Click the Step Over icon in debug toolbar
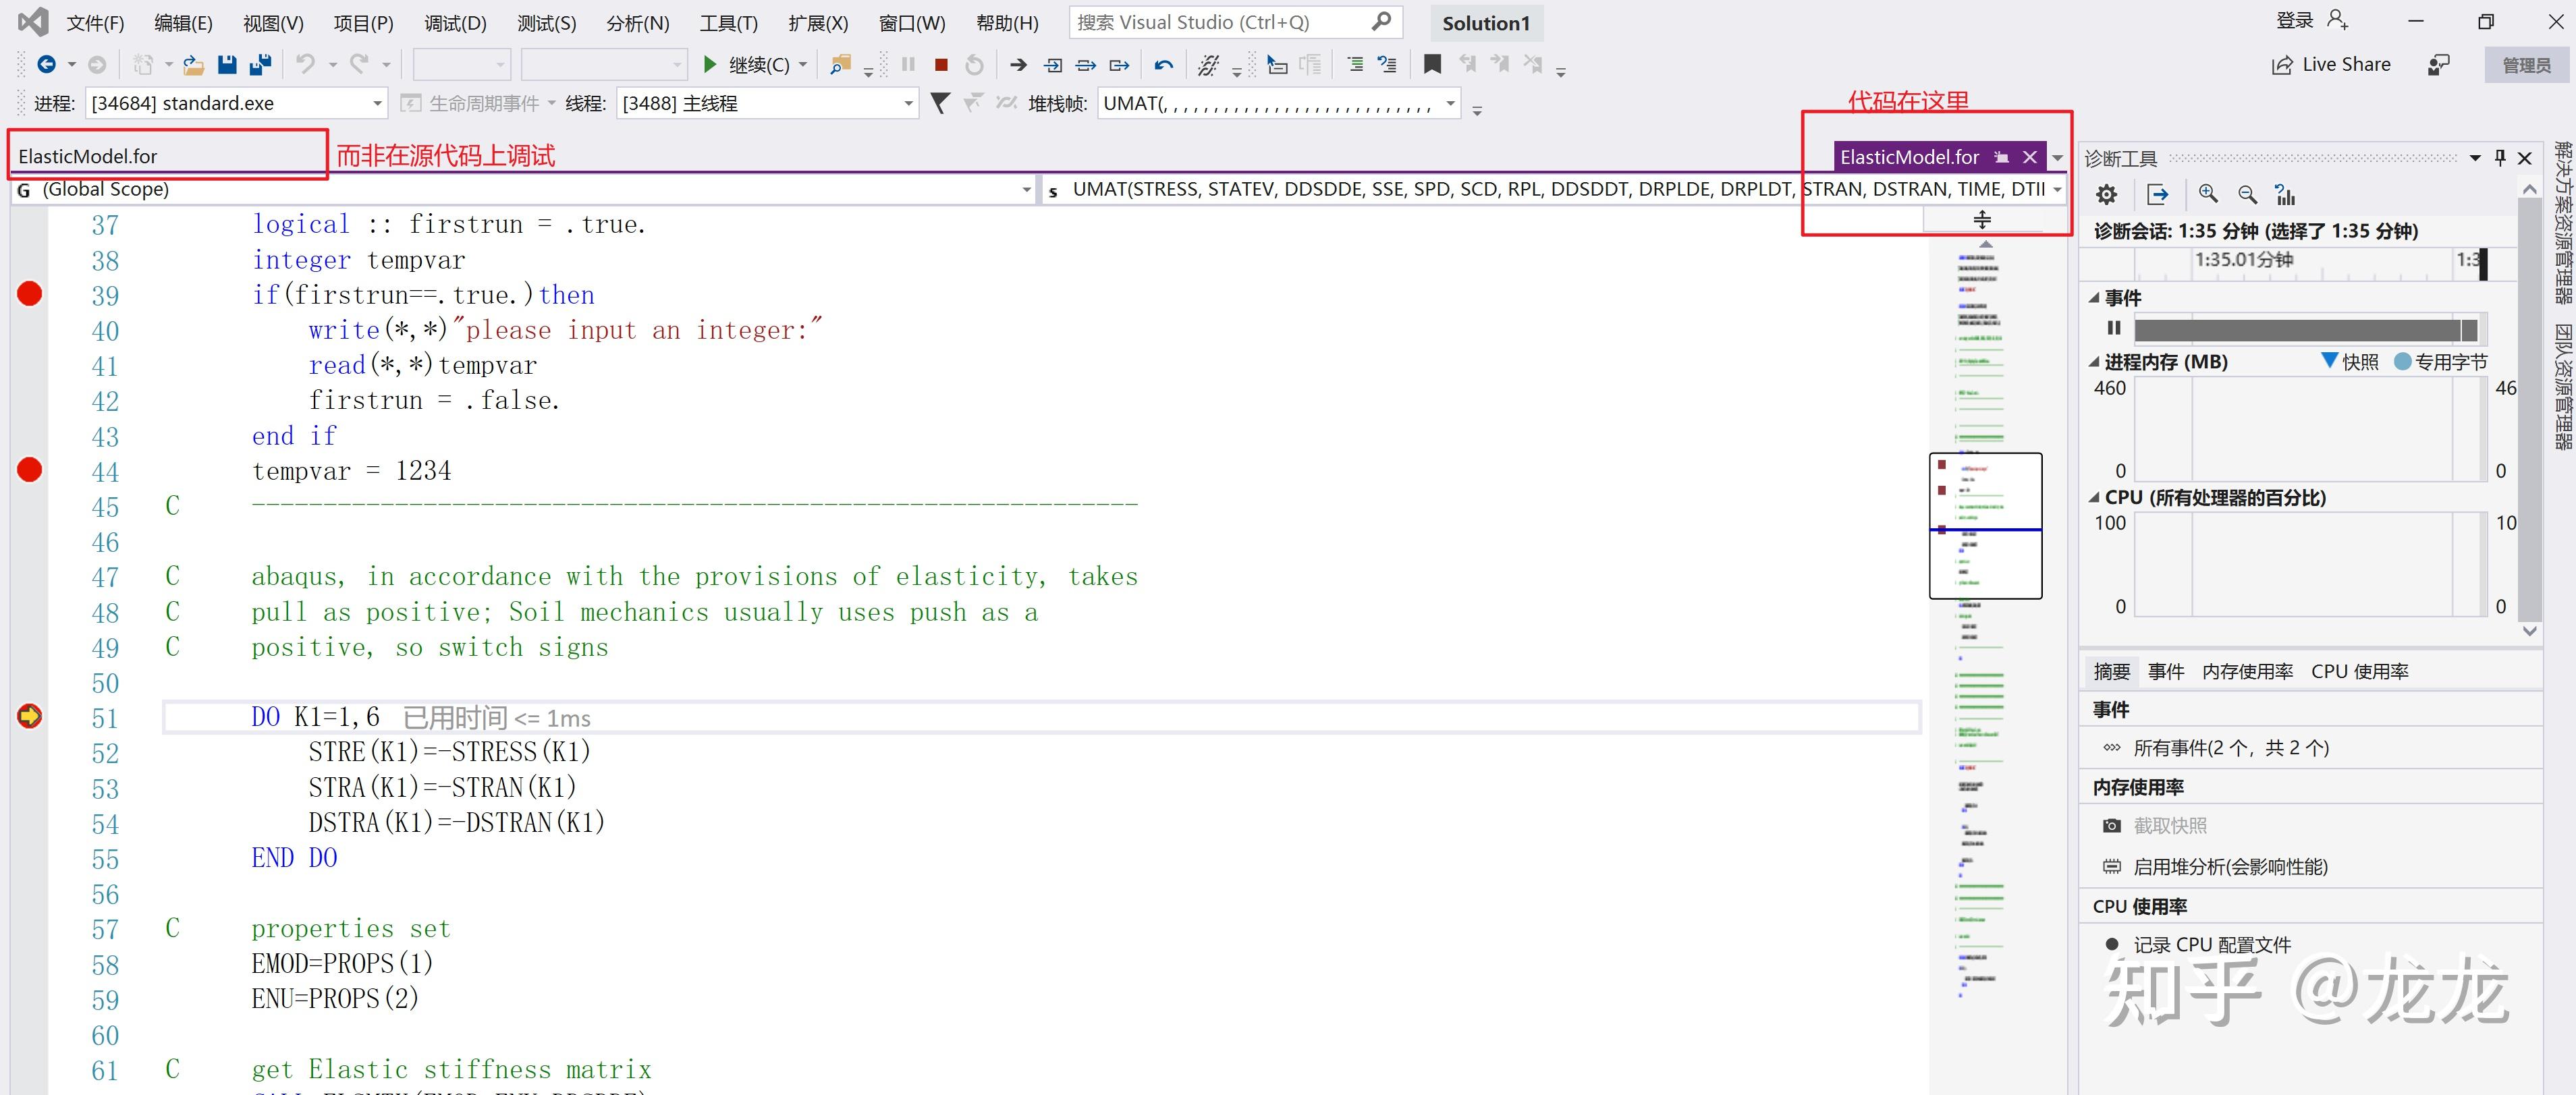 tap(1086, 65)
